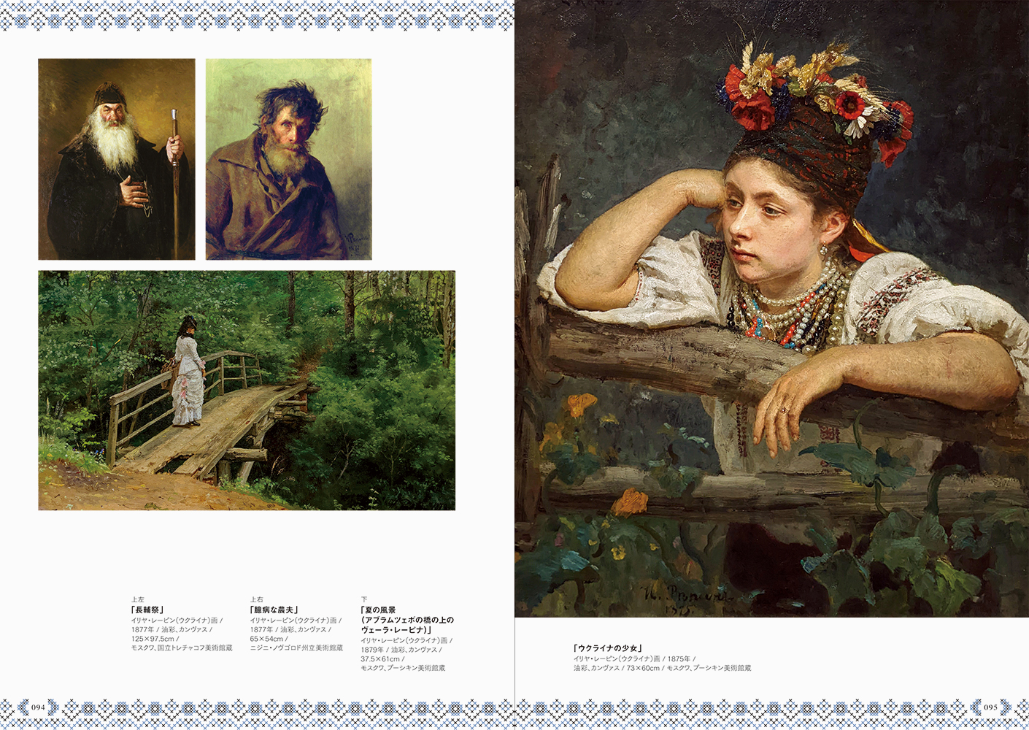Click the position label 上右
Image resolution: width=1029 pixels, height=730 pixels.
[x=256, y=600]
